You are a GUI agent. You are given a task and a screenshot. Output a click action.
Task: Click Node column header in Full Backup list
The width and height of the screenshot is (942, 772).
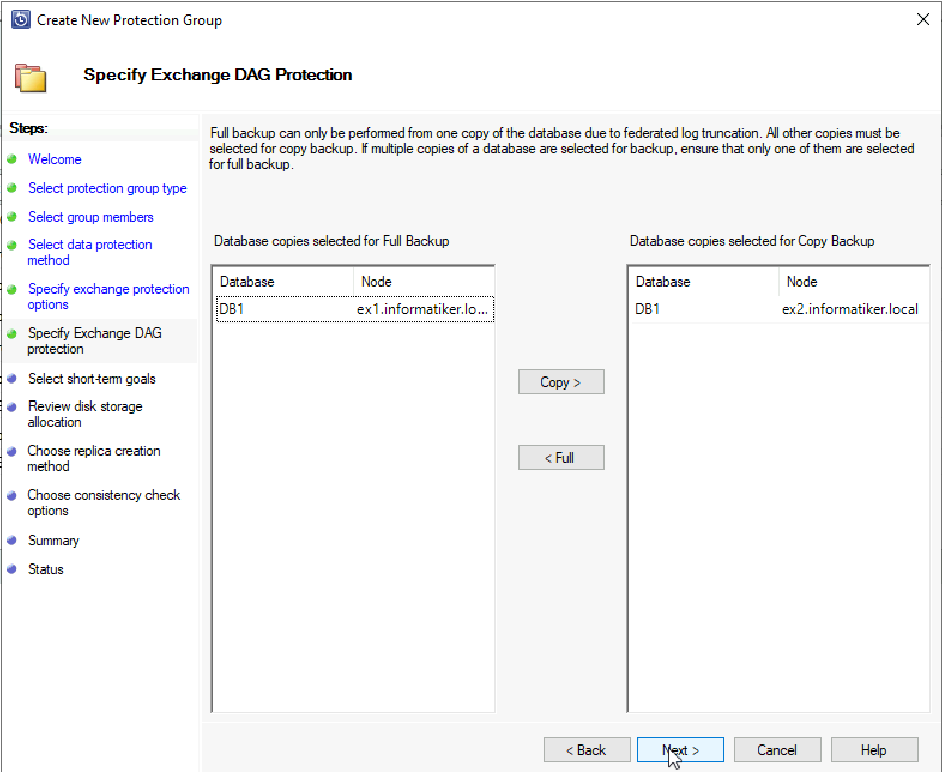(x=424, y=282)
